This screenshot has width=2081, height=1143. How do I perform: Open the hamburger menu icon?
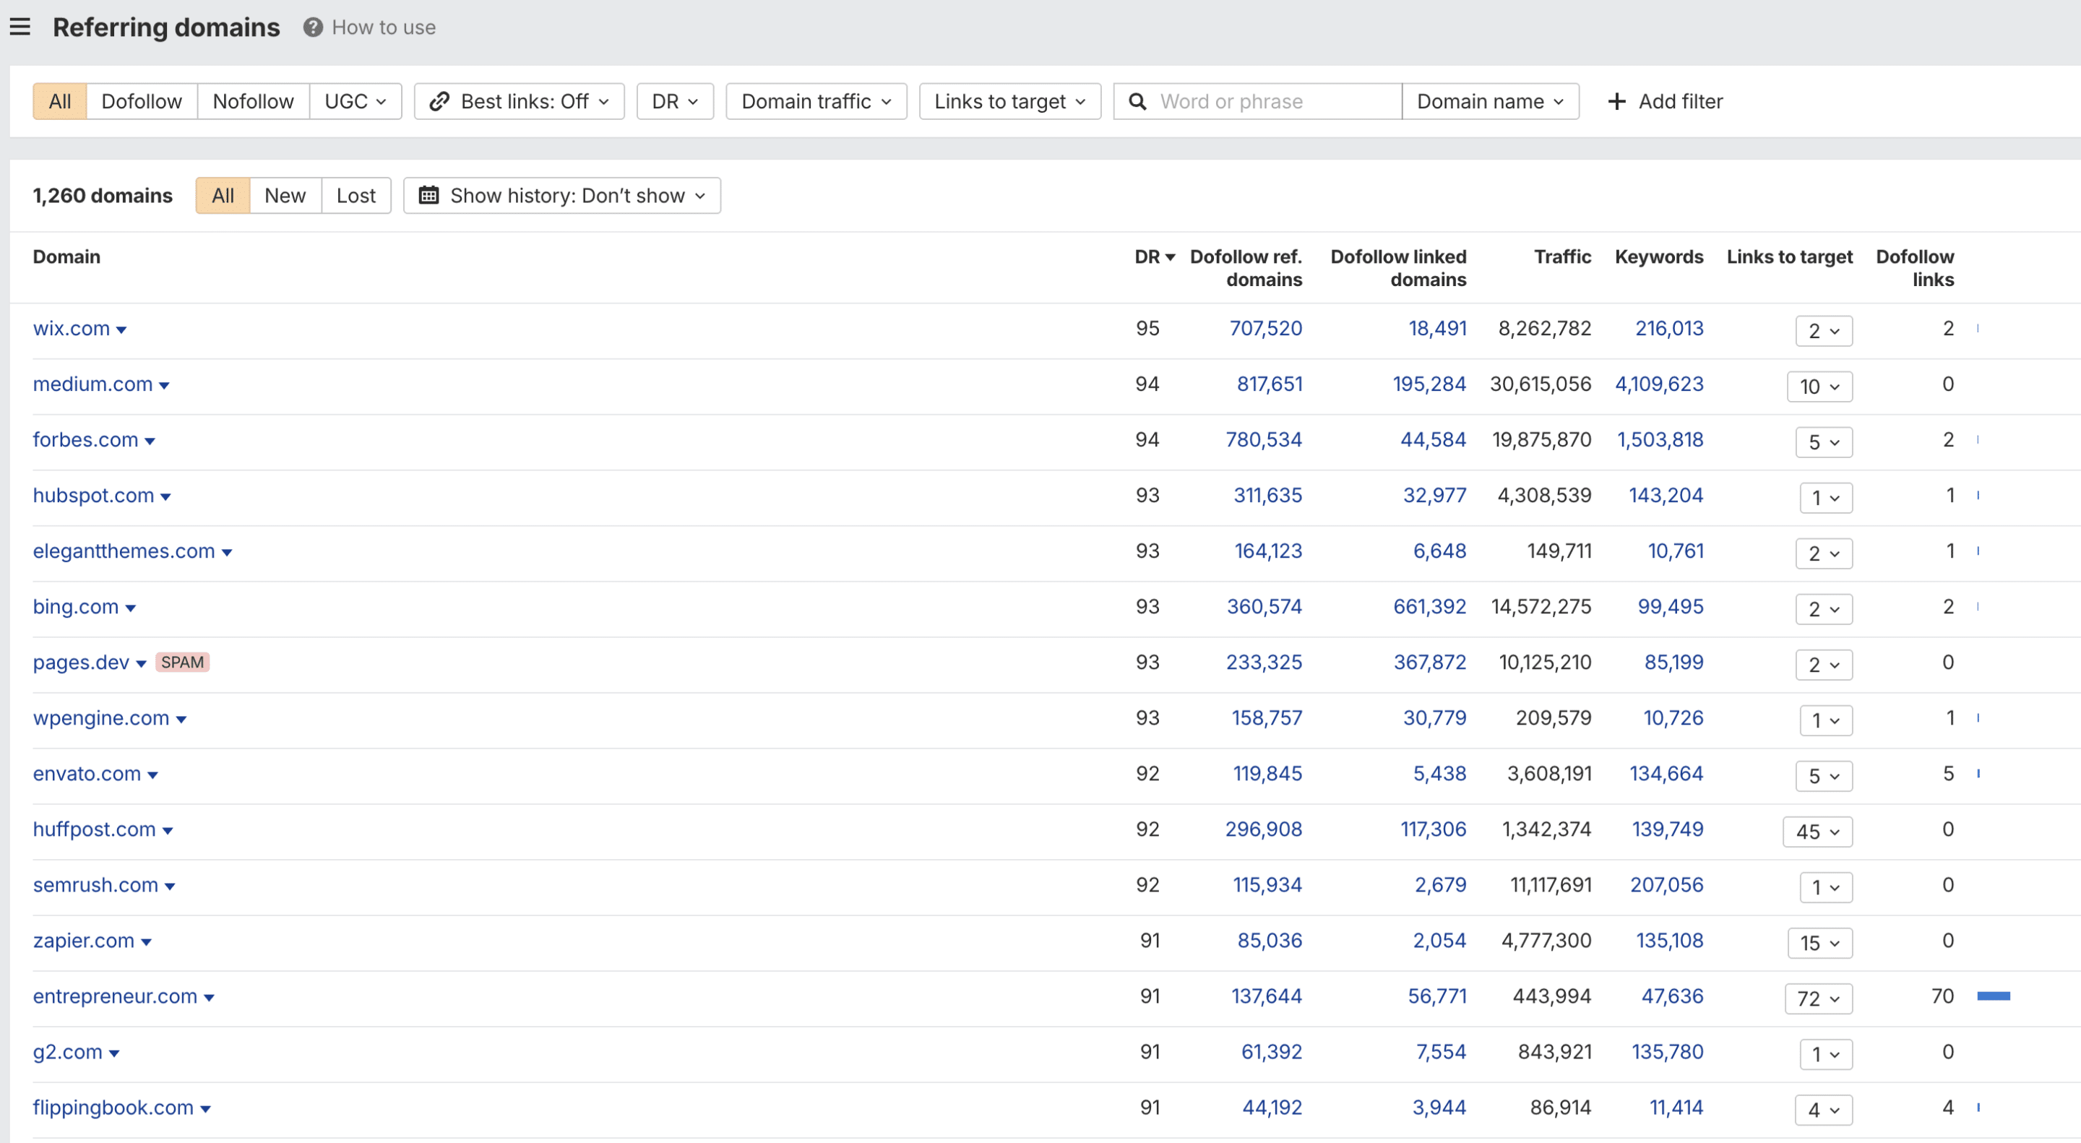(20, 27)
